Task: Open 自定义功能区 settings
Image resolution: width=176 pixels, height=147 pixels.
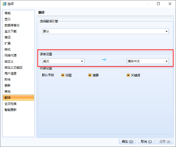Action: 18,68
